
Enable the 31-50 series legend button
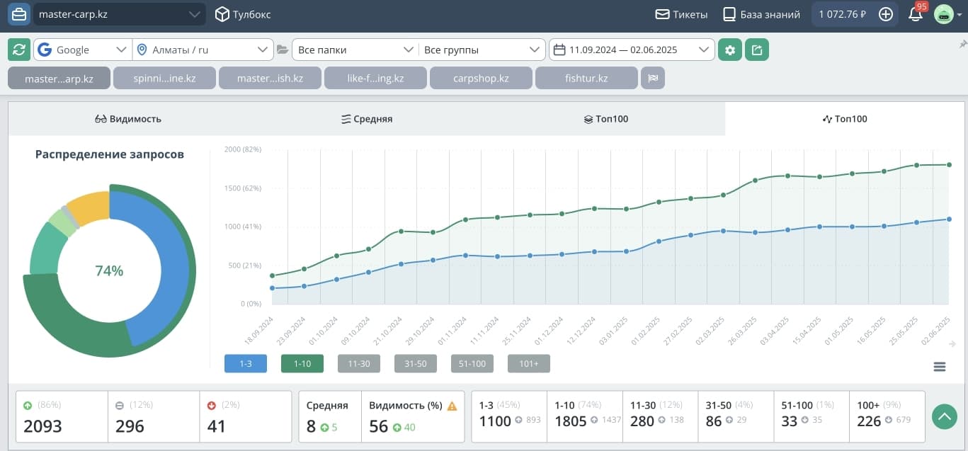[416, 363]
